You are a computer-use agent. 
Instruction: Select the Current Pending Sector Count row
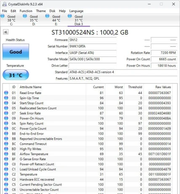point(87,184)
